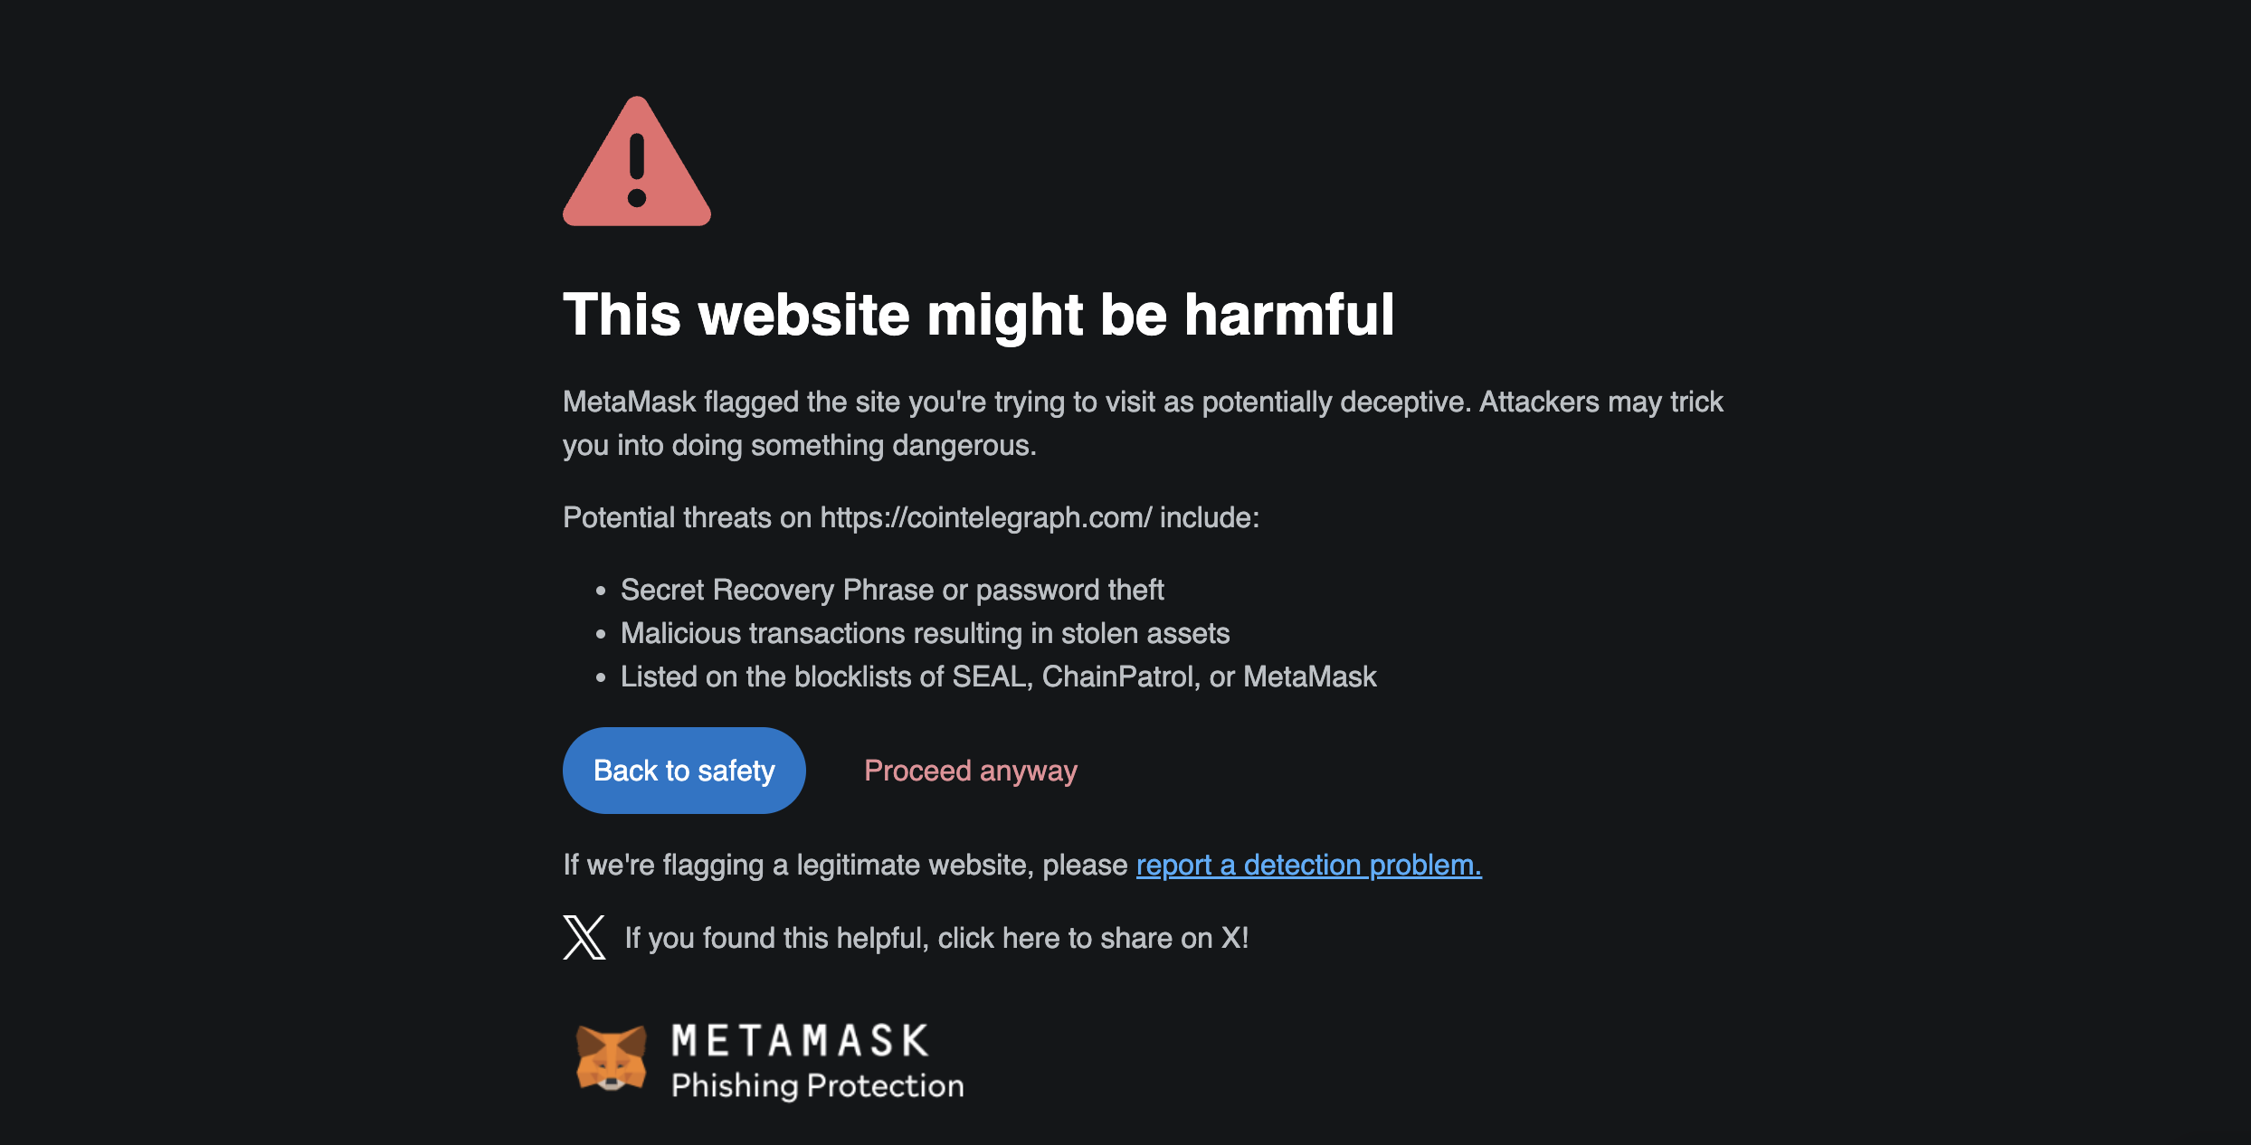Click the https://cointelegraph.com/ URL text

tap(985, 517)
